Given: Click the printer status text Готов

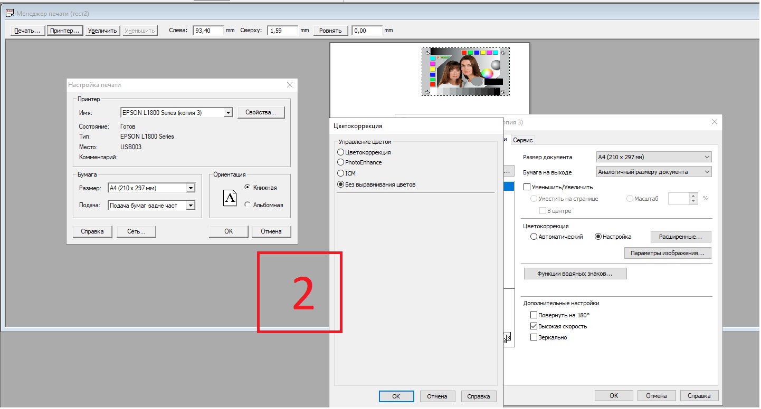Looking at the screenshot, I should click(128, 126).
